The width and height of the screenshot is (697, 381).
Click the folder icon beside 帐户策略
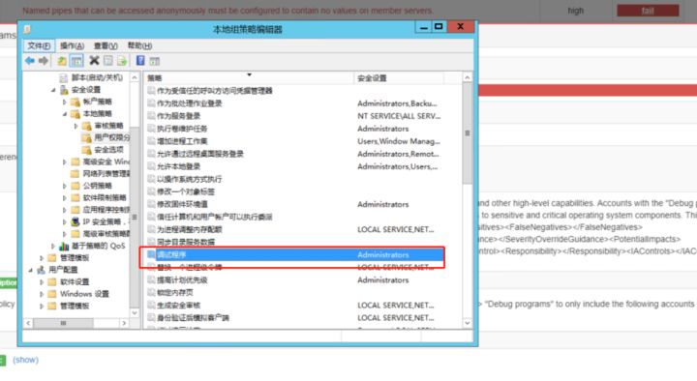pyautogui.click(x=76, y=102)
